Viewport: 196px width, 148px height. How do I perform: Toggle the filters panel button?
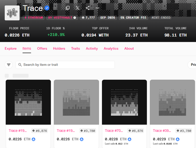pyautogui.click(x=9, y=65)
